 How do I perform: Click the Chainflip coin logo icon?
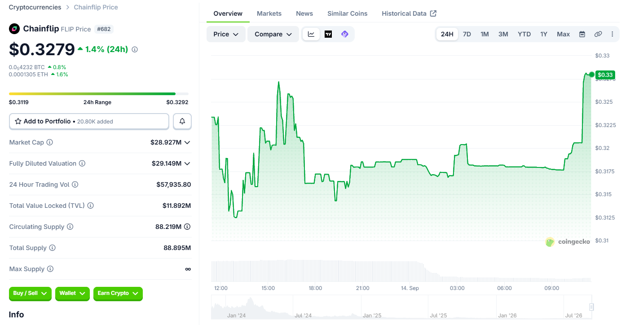click(14, 29)
